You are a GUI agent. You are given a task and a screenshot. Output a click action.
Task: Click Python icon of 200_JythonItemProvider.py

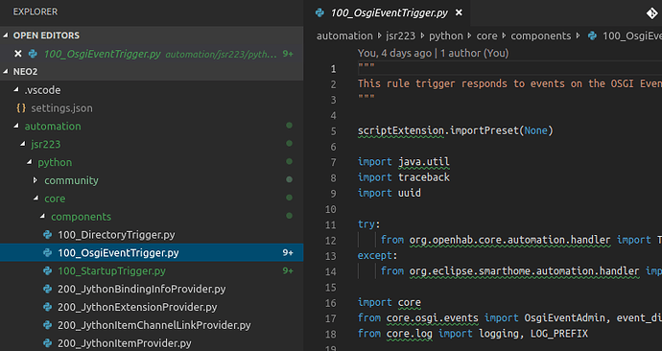coord(48,343)
